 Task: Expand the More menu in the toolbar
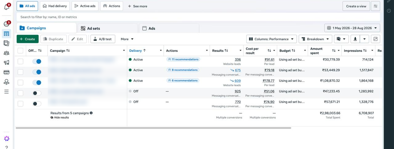(127, 39)
